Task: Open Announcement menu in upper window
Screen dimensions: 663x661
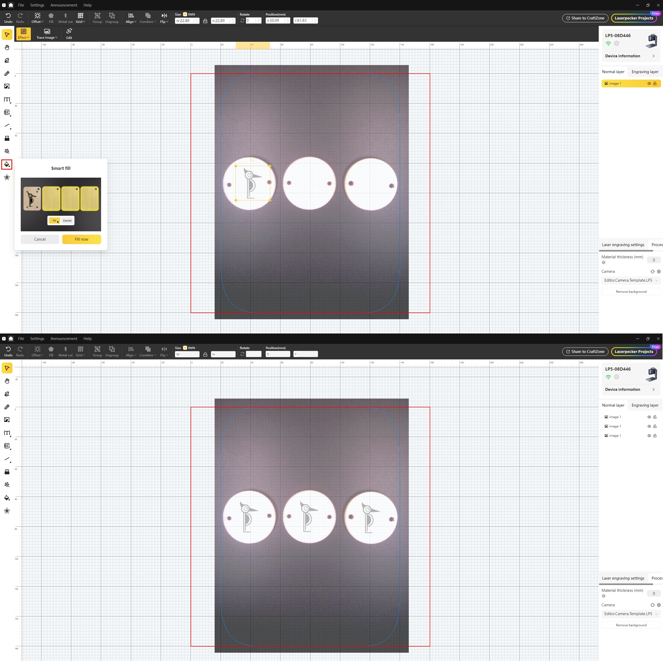Action: click(64, 5)
